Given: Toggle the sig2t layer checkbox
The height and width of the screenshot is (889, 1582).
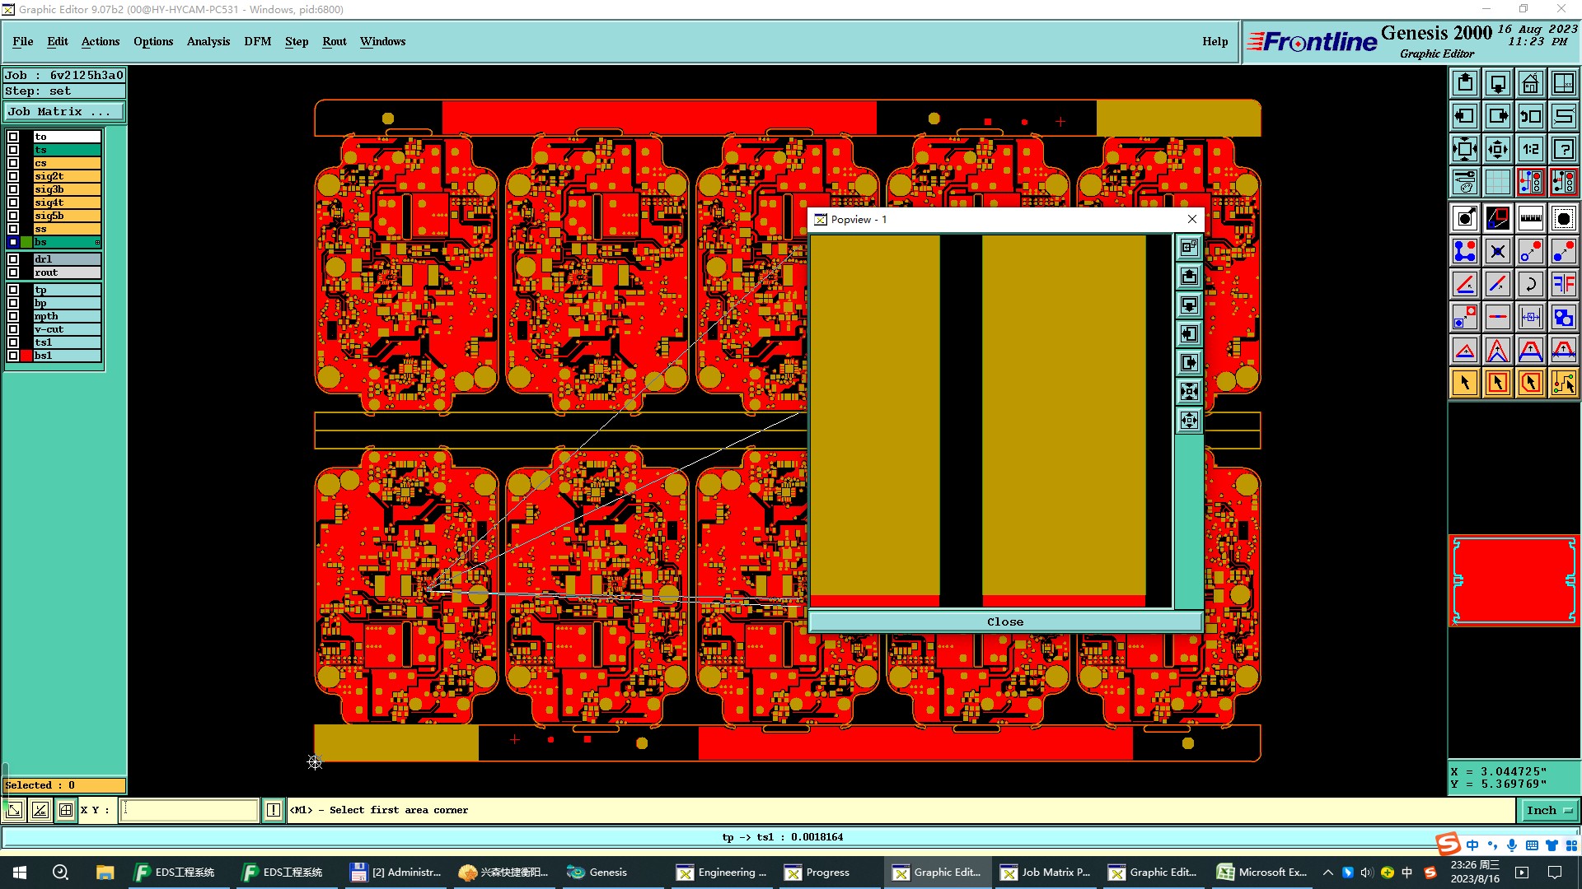Looking at the screenshot, I should click(13, 176).
